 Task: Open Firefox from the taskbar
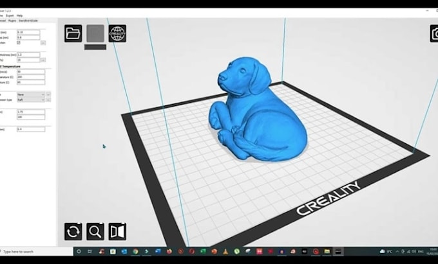coord(169,251)
